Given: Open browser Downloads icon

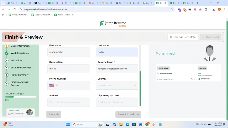Looking at the screenshot, I should click(214, 9).
